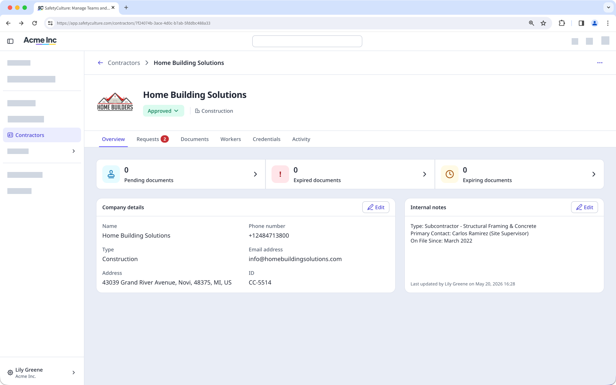Click the Construction type label

point(214,111)
